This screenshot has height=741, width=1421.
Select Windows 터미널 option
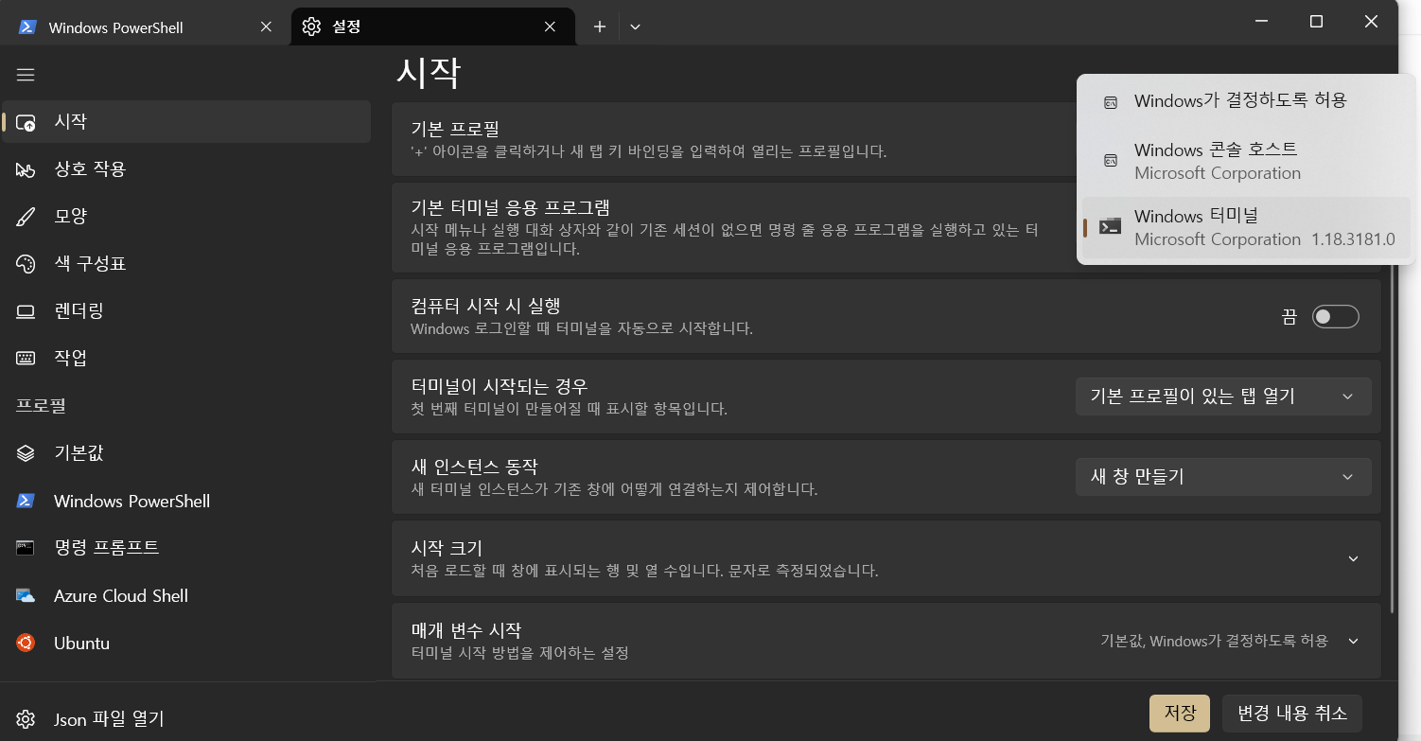(1246, 227)
